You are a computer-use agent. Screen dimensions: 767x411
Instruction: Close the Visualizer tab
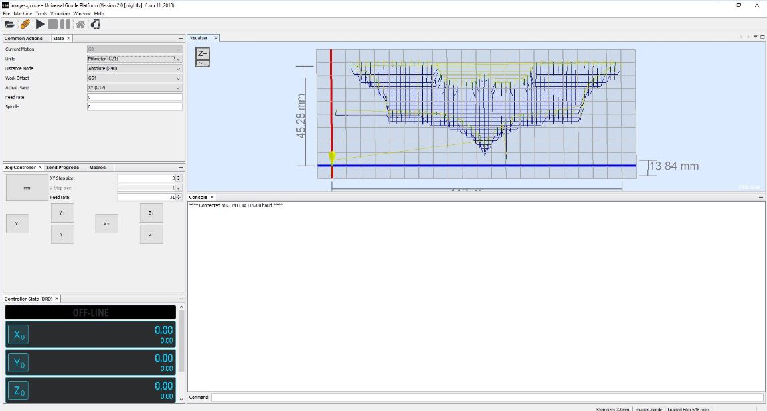[x=216, y=38]
